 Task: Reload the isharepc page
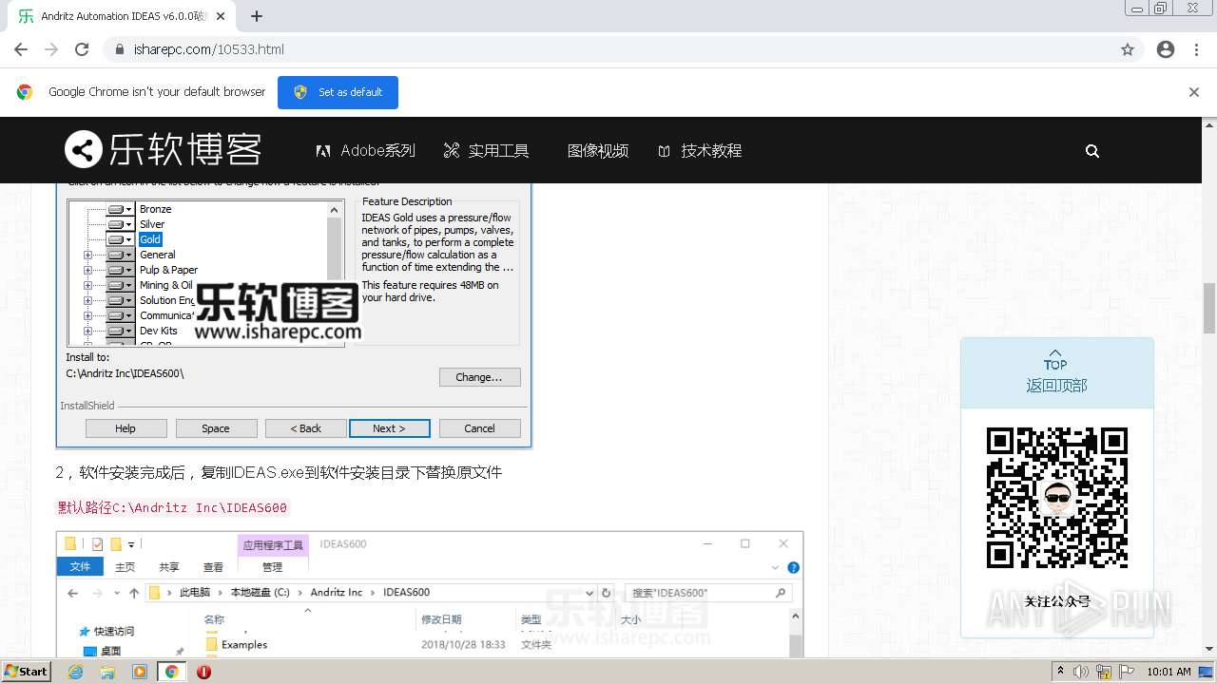point(82,49)
